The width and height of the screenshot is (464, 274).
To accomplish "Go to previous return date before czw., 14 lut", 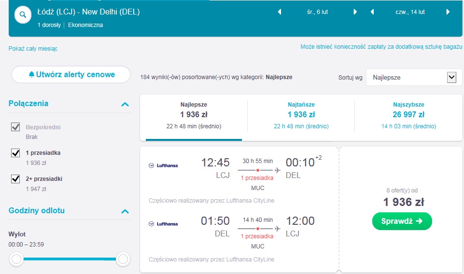I will click(x=372, y=12).
